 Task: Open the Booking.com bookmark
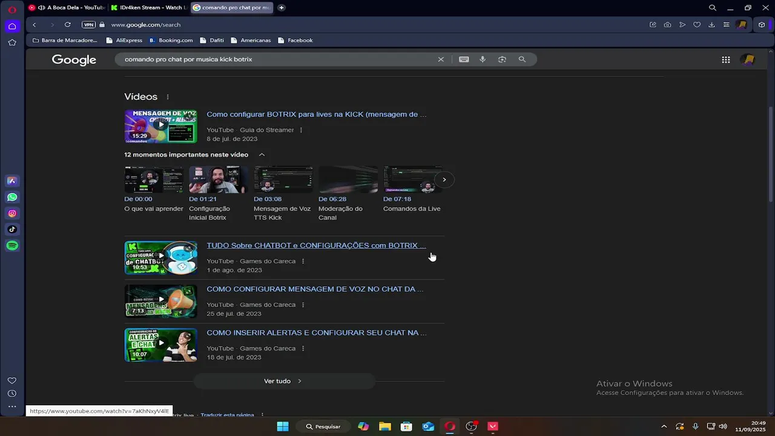tap(171, 41)
